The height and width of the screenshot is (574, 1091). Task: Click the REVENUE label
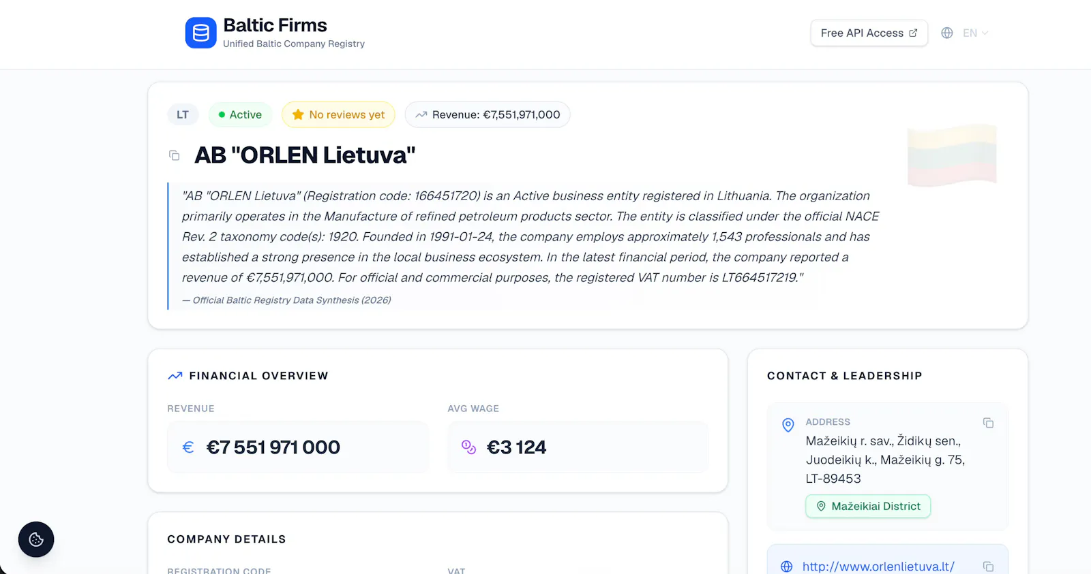click(x=191, y=409)
